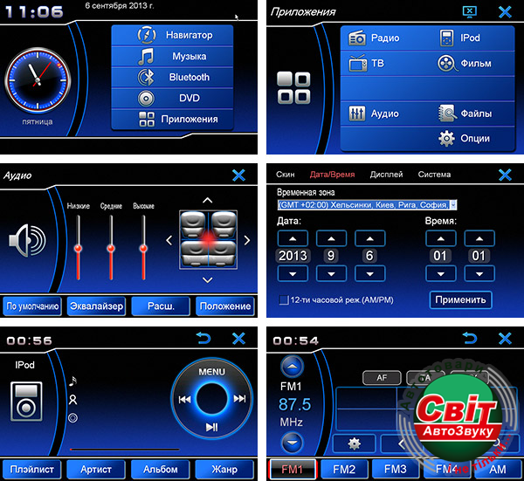Screen dimensions: 524x481
Task: Increase the year value with up arrow
Action: 292,238
